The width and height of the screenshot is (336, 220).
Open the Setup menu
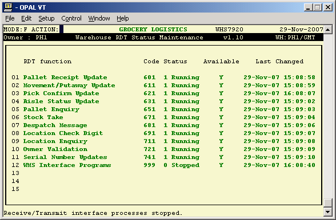tap(46, 18)
